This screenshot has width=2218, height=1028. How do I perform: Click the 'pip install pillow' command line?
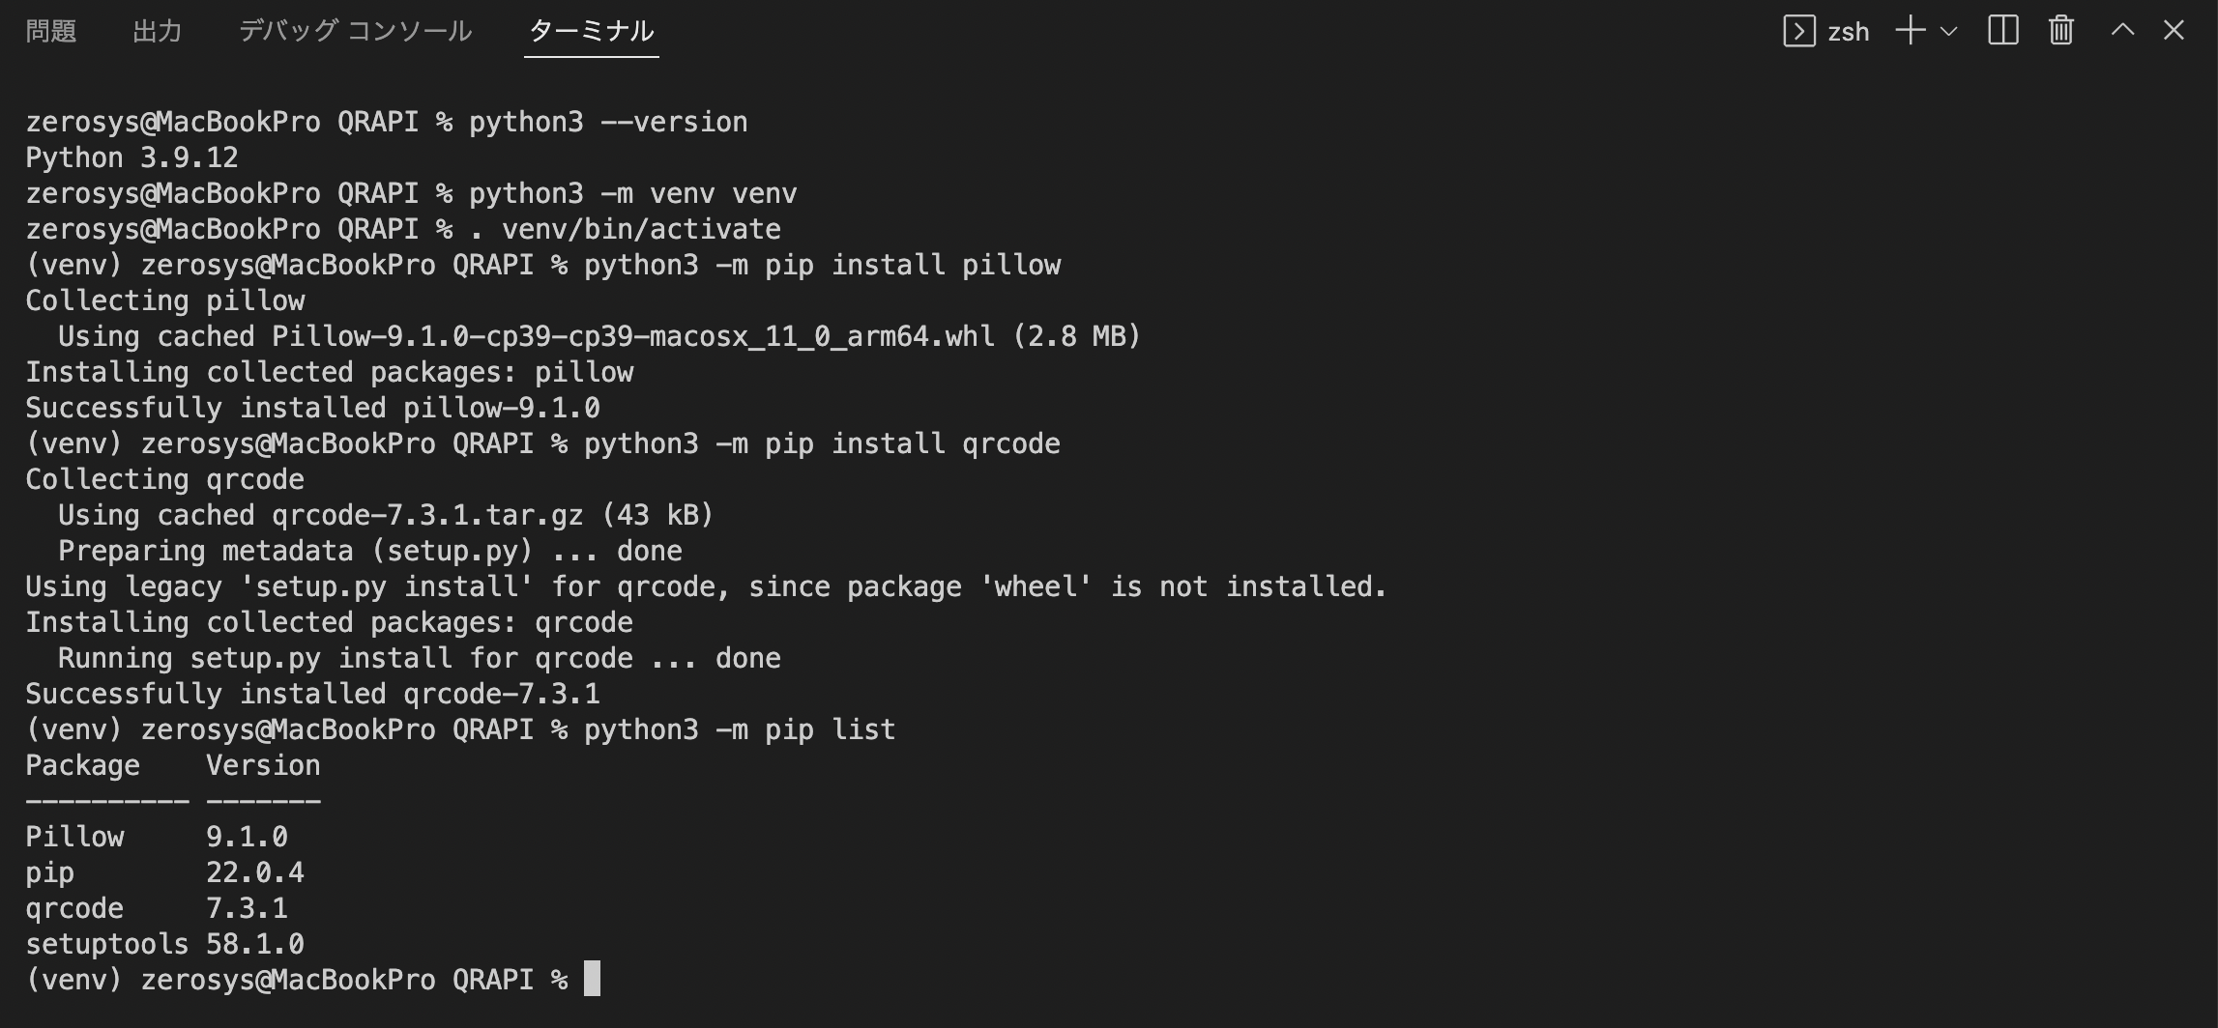(x=543, y=265)
